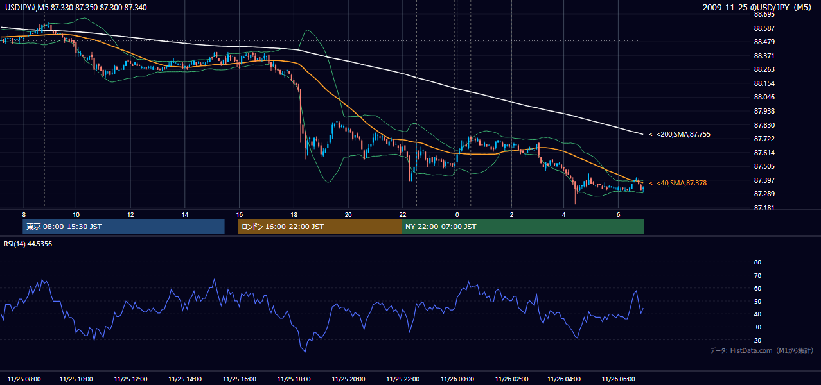
Task: Click hour label 0 under price chart
Action: [457, 214]
